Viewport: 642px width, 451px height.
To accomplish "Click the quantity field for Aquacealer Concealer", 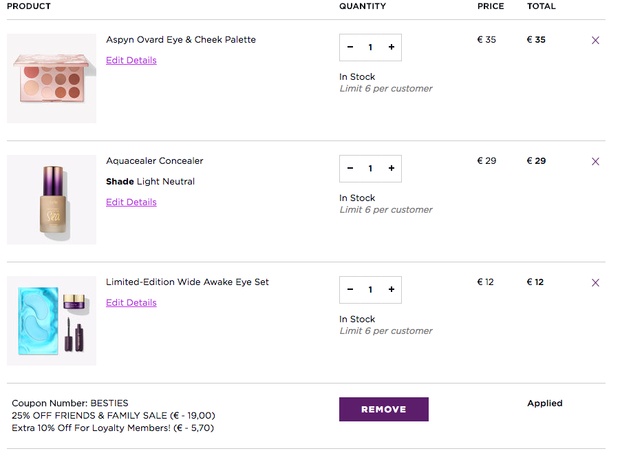I will 370,169.
